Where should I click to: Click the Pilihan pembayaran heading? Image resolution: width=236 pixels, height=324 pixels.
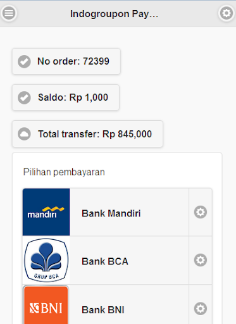coord(64,172)
